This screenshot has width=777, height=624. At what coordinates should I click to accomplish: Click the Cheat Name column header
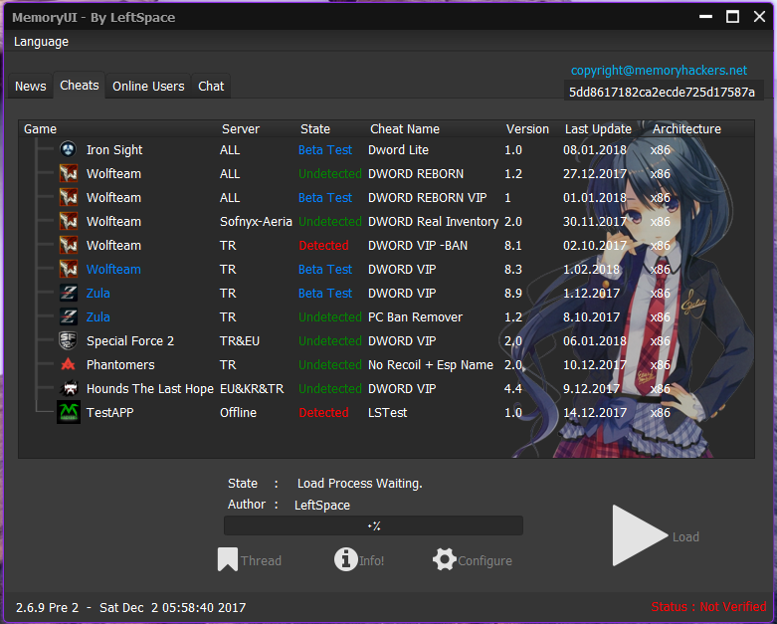pyautogui.click(x=405, y=128)
